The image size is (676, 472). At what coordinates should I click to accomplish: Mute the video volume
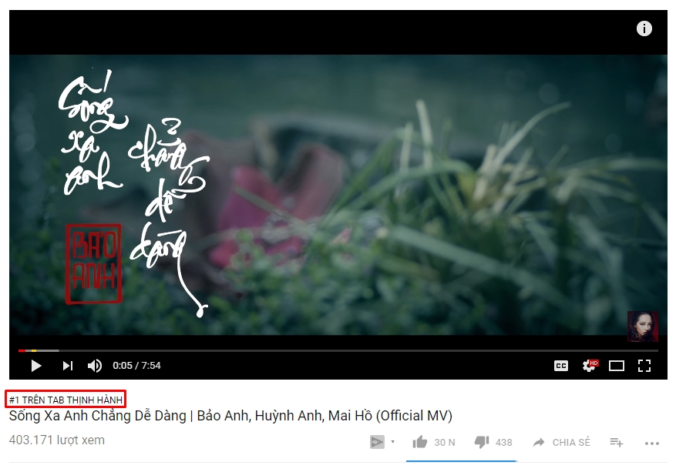coord(94,366)
